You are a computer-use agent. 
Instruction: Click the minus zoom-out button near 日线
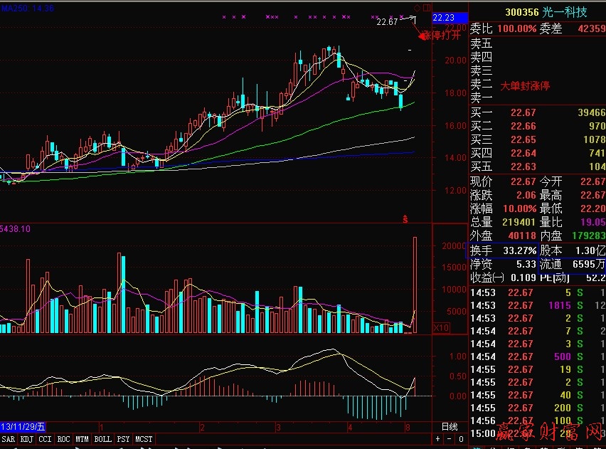pos(450,439)
